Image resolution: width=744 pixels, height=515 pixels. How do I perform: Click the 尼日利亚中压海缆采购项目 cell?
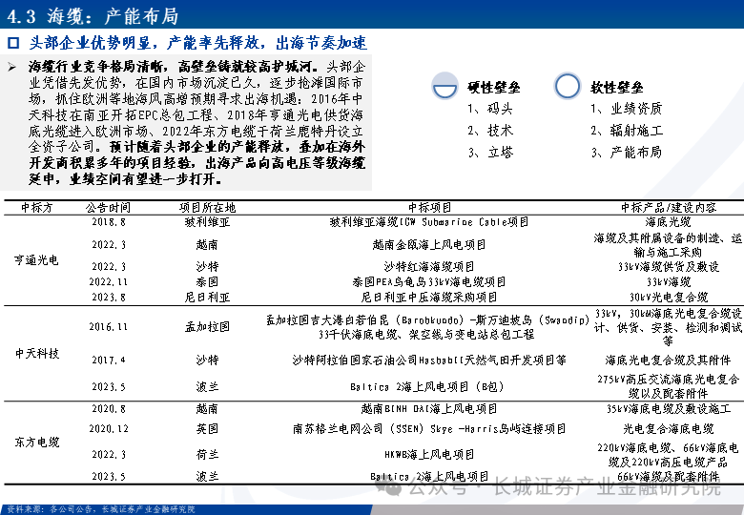(x=429, y=297)
